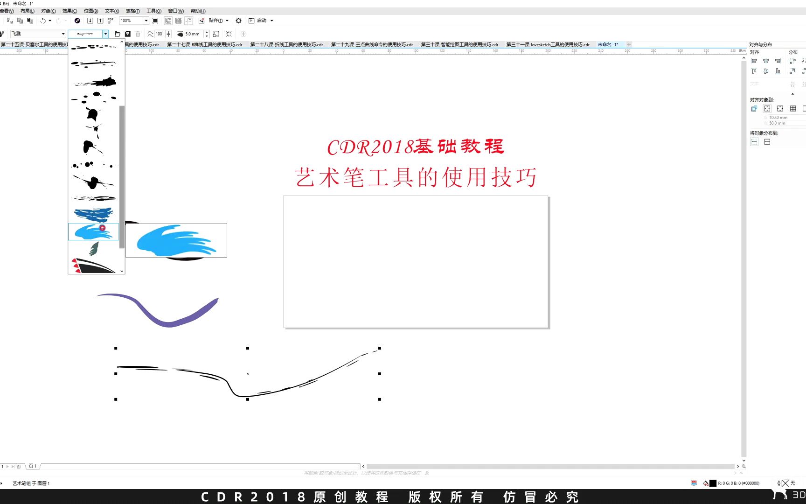Click the export icon in toolbar
The width and height of the screenshot is (806, 504).
100,21
